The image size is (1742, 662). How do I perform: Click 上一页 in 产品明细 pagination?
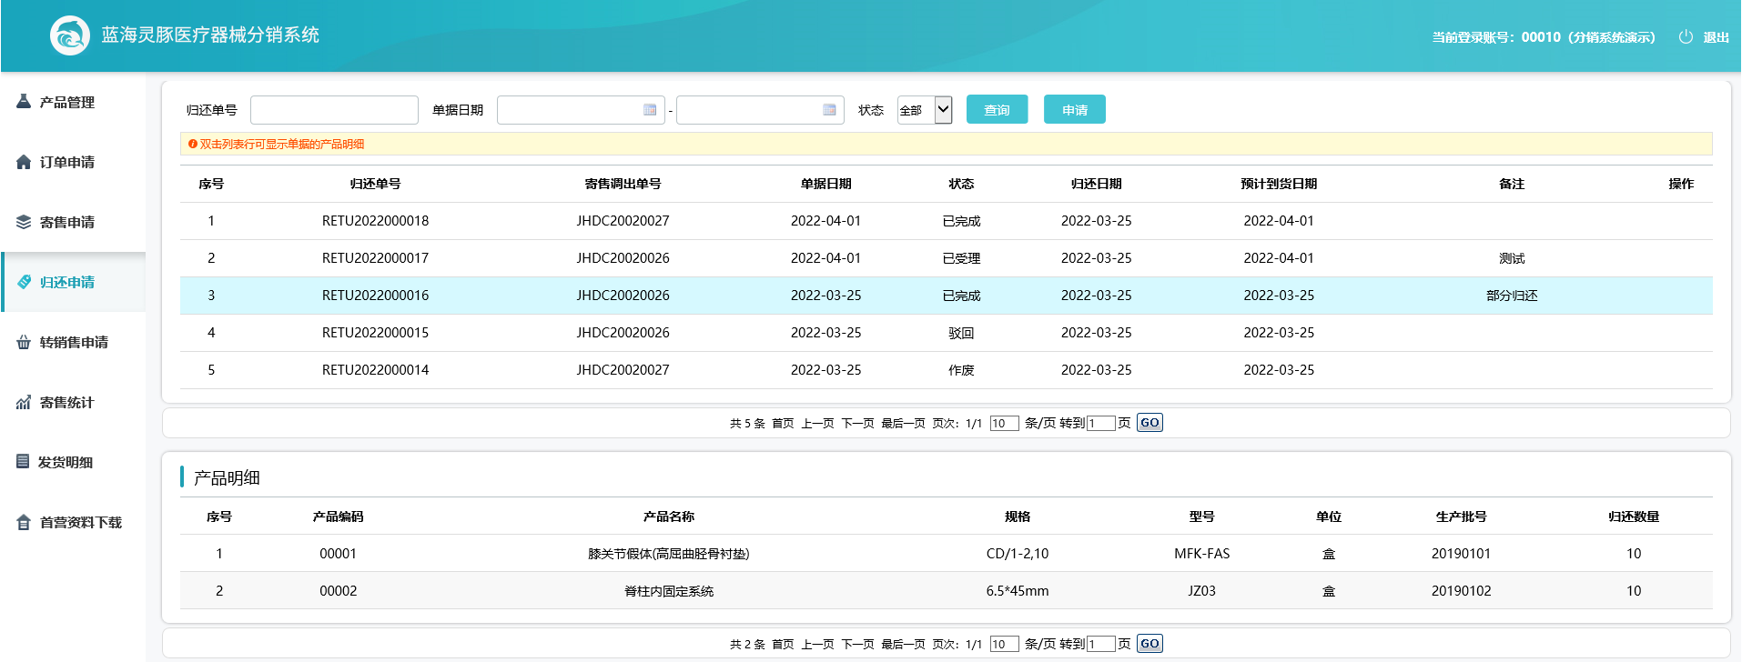(817, 645)
